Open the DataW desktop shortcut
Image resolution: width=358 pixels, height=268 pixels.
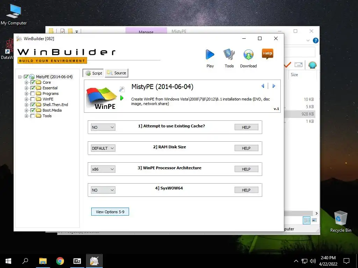(7, 49)
